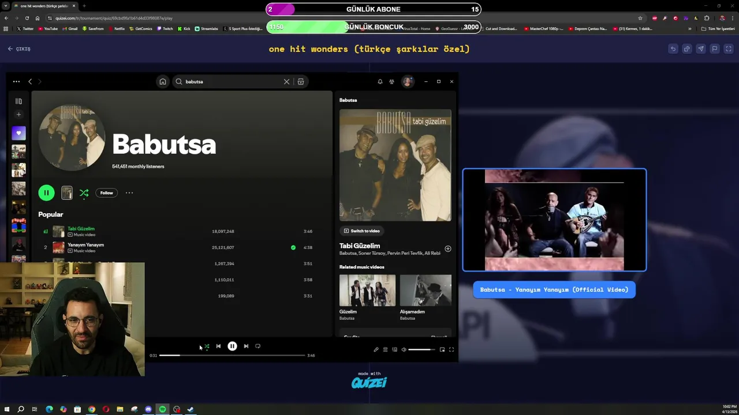Toggle repeat in the player bar
Viewport: 739px width, 415px height.
tap(258, 346)
